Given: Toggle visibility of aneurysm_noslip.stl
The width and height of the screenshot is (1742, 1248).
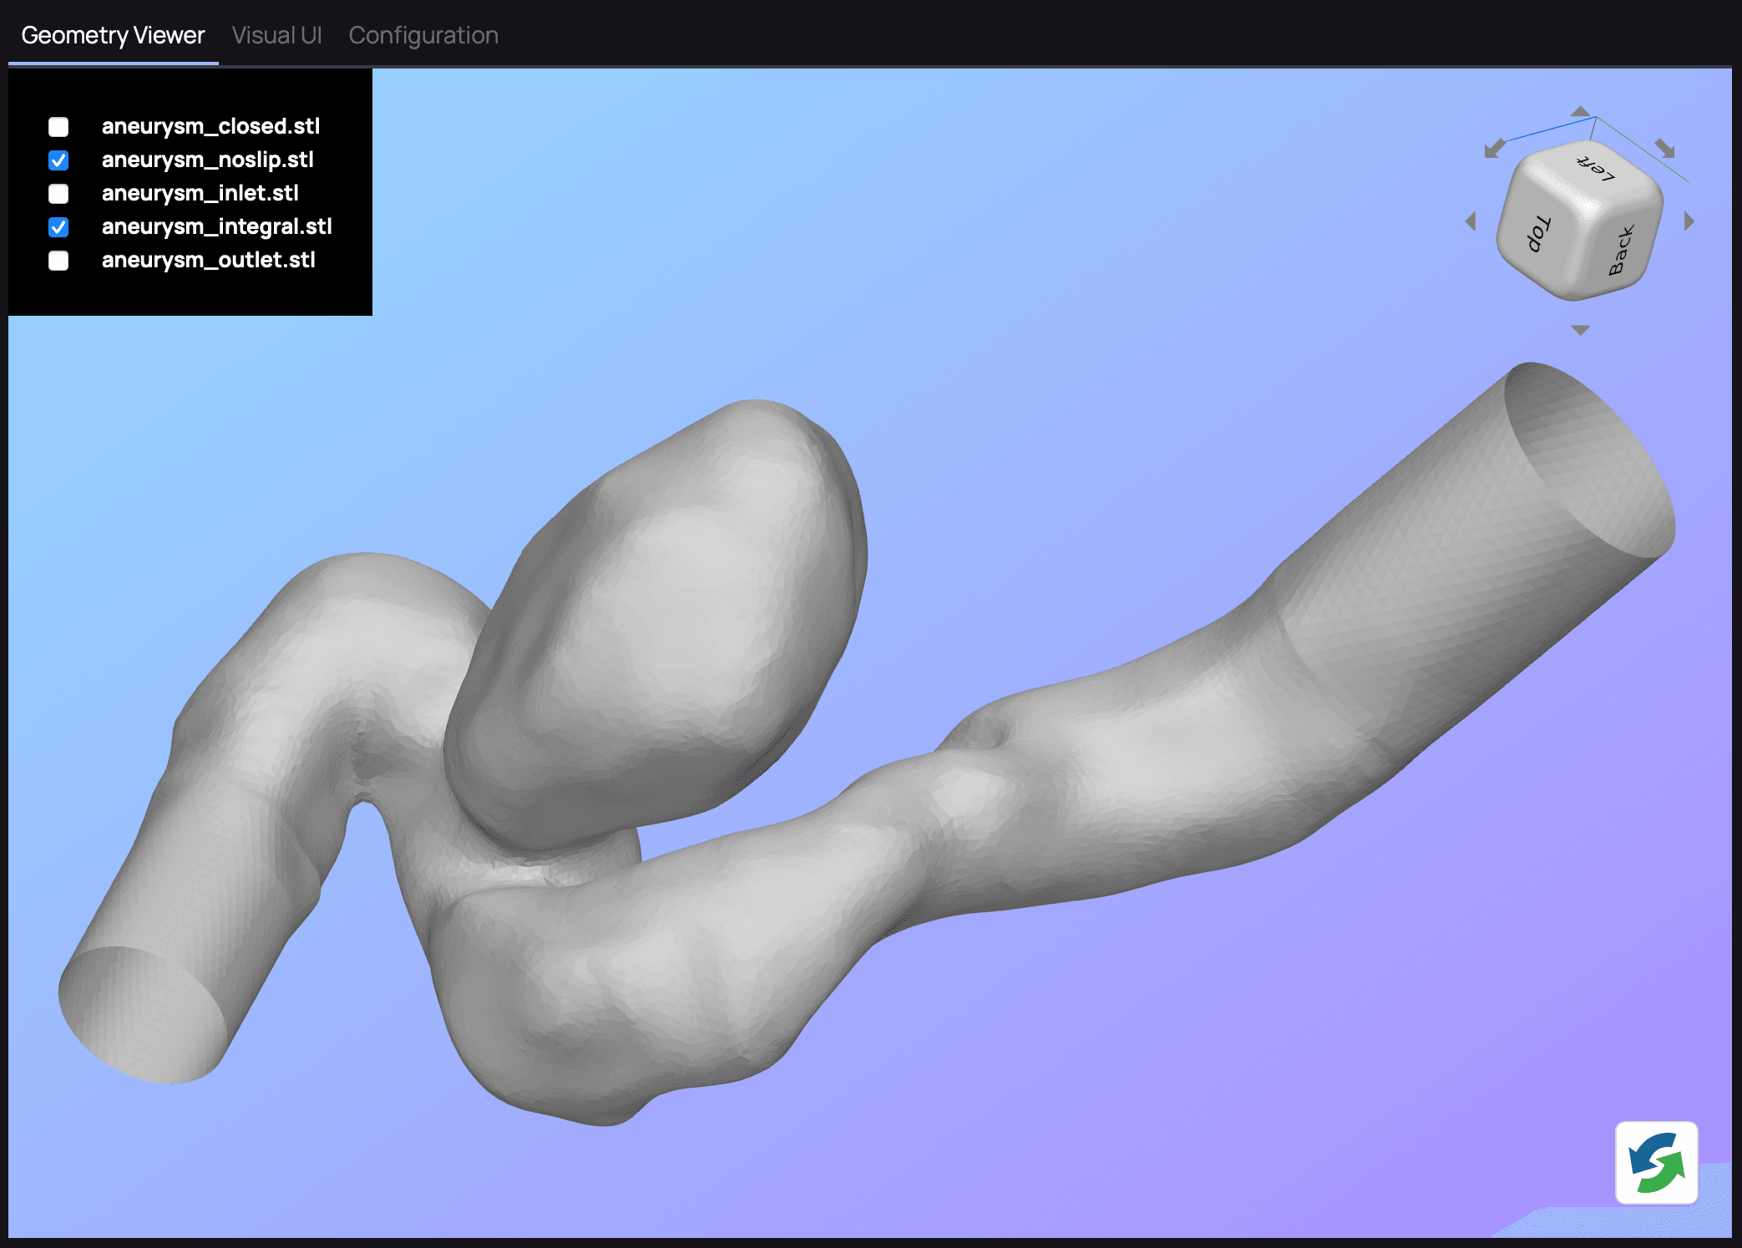Looking at the screenshot, I should pyautogui.click(x=59, y=160).
